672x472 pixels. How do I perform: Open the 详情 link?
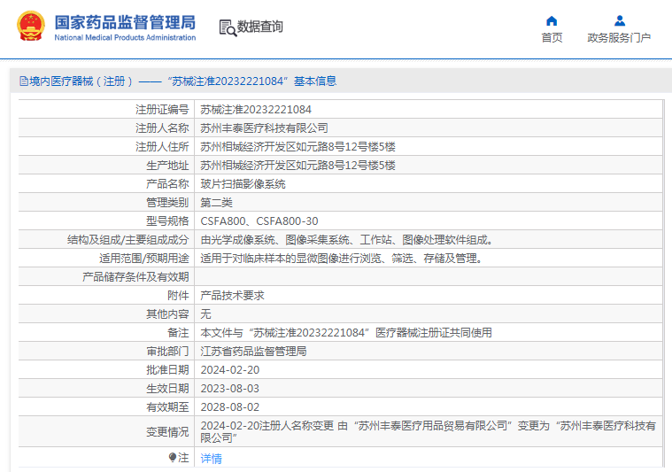click(x=212, y=459)
